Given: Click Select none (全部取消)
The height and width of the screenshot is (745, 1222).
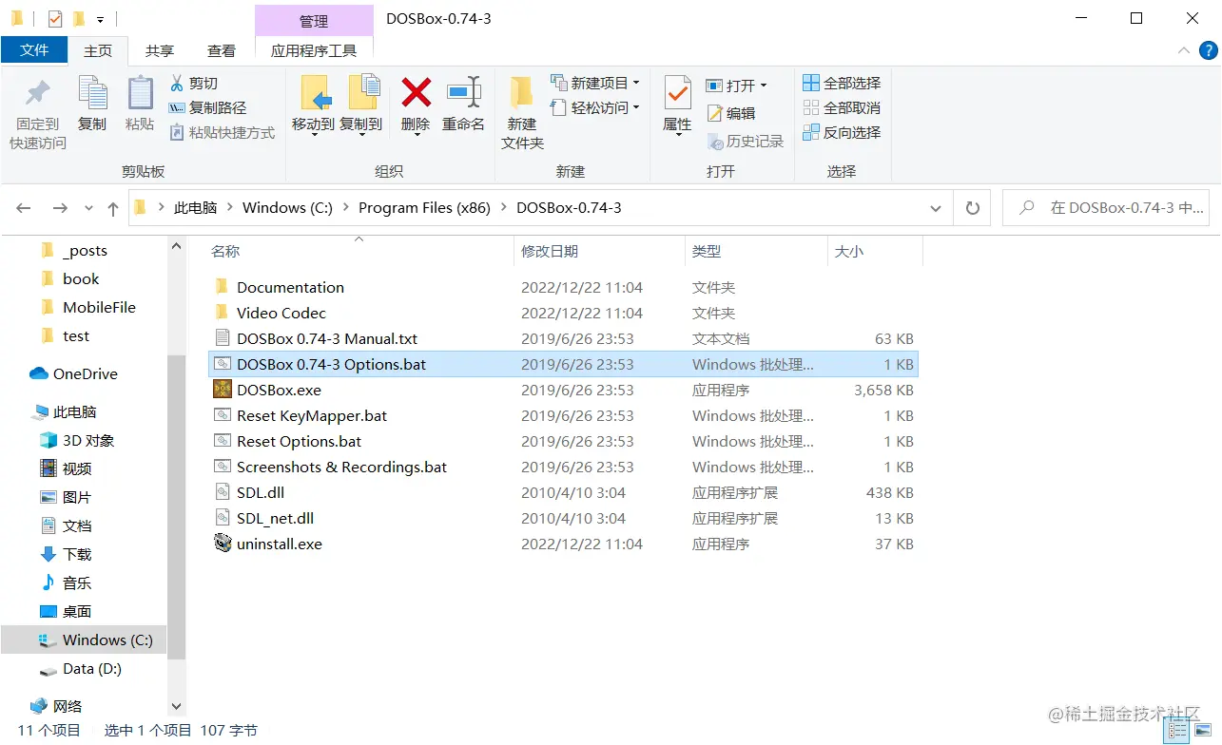Looking at the screenshot, I should (842, 108).
